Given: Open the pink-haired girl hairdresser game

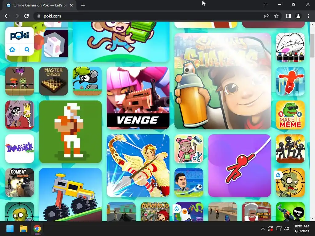Looking at the screenshot, I should coord(189,149).
